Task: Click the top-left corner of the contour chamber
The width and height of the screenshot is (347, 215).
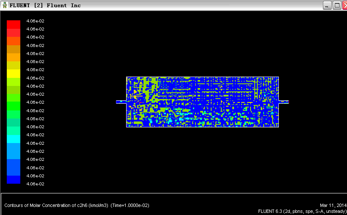Action: tap(127, 77)
